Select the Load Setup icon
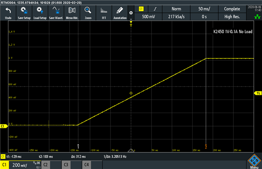 (40, 13)
